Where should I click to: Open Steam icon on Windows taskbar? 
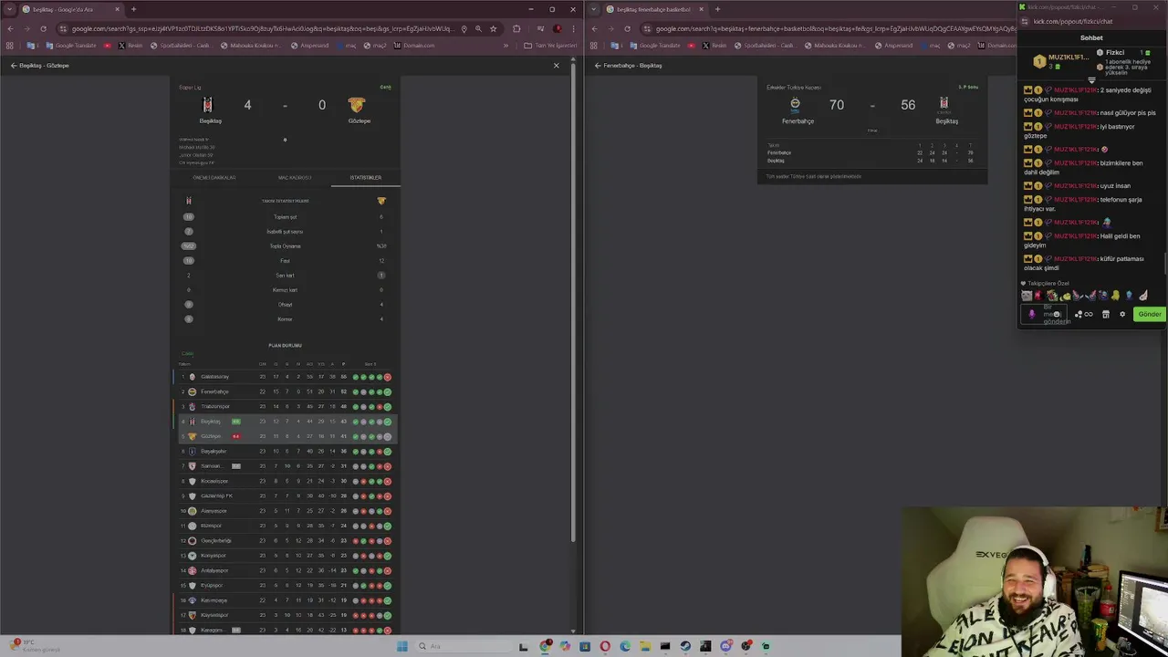click(x=685, y=646)
